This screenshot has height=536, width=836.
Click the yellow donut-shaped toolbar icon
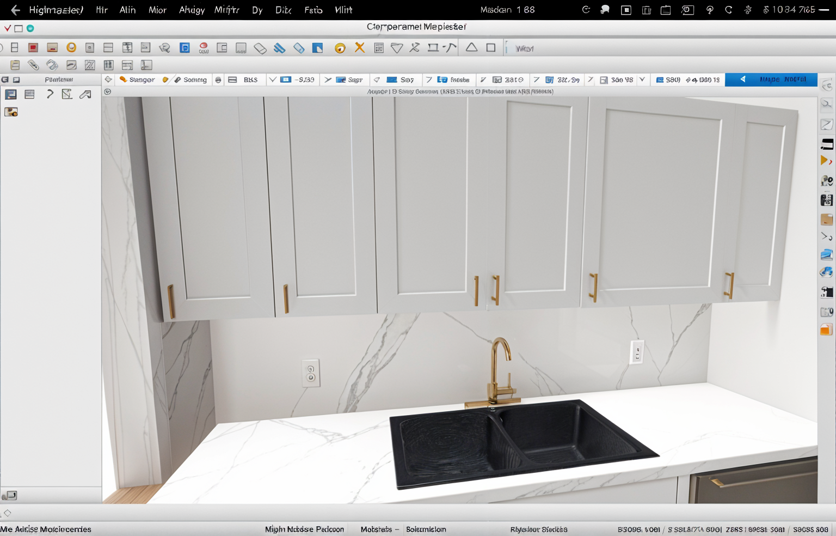(340, 48)
